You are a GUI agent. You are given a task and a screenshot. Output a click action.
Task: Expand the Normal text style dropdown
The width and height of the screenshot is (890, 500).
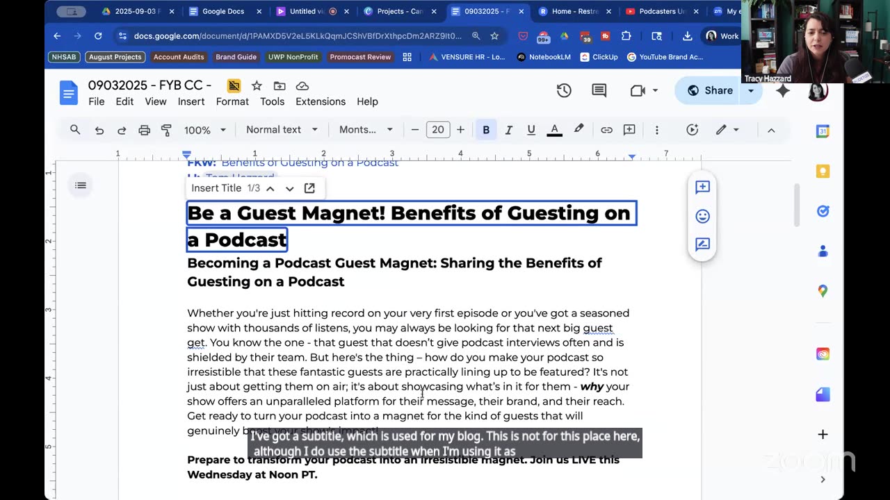click(282, 130)
